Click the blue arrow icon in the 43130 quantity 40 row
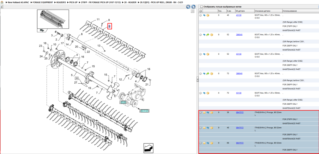319x154 pixels. [204, 15]
